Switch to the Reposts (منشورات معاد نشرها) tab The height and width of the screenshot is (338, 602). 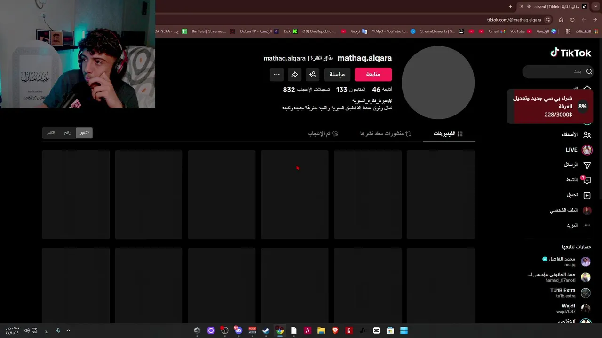(386, 134)
